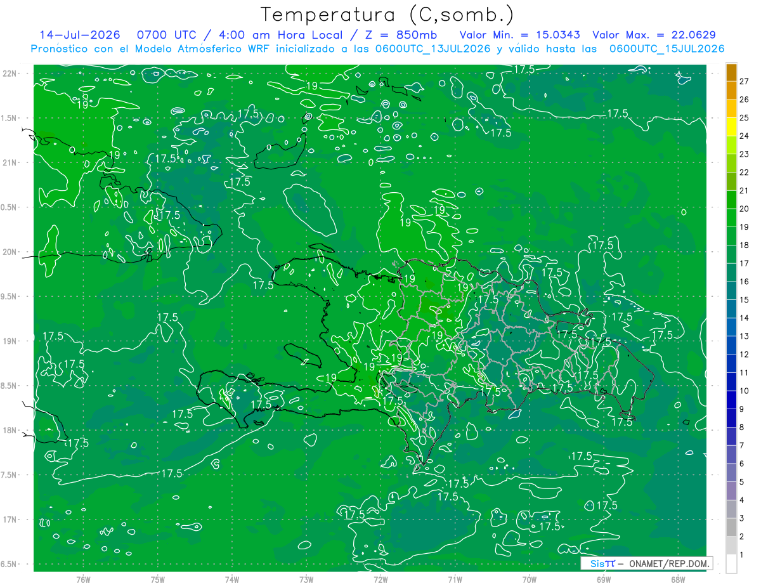Pick the green legend swatch beside 20

tap(731, 200)
